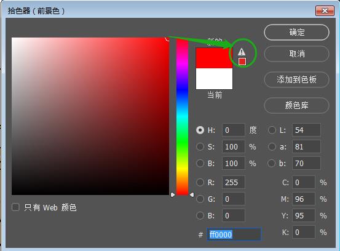Viewport: 340px width, 251px height.
Task: Click the K black percentage field
Action: (x=304, y=233)
